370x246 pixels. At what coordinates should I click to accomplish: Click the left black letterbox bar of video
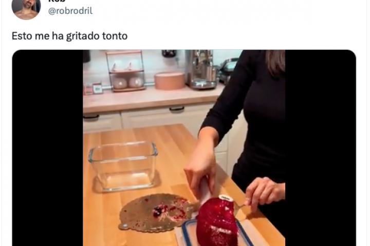[x=47, y=148]
